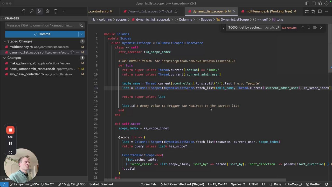
Task: Click the find in selection icon
Action: click(315, 28)
